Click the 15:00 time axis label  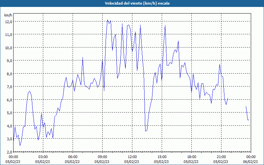click(x=162, y=157)
